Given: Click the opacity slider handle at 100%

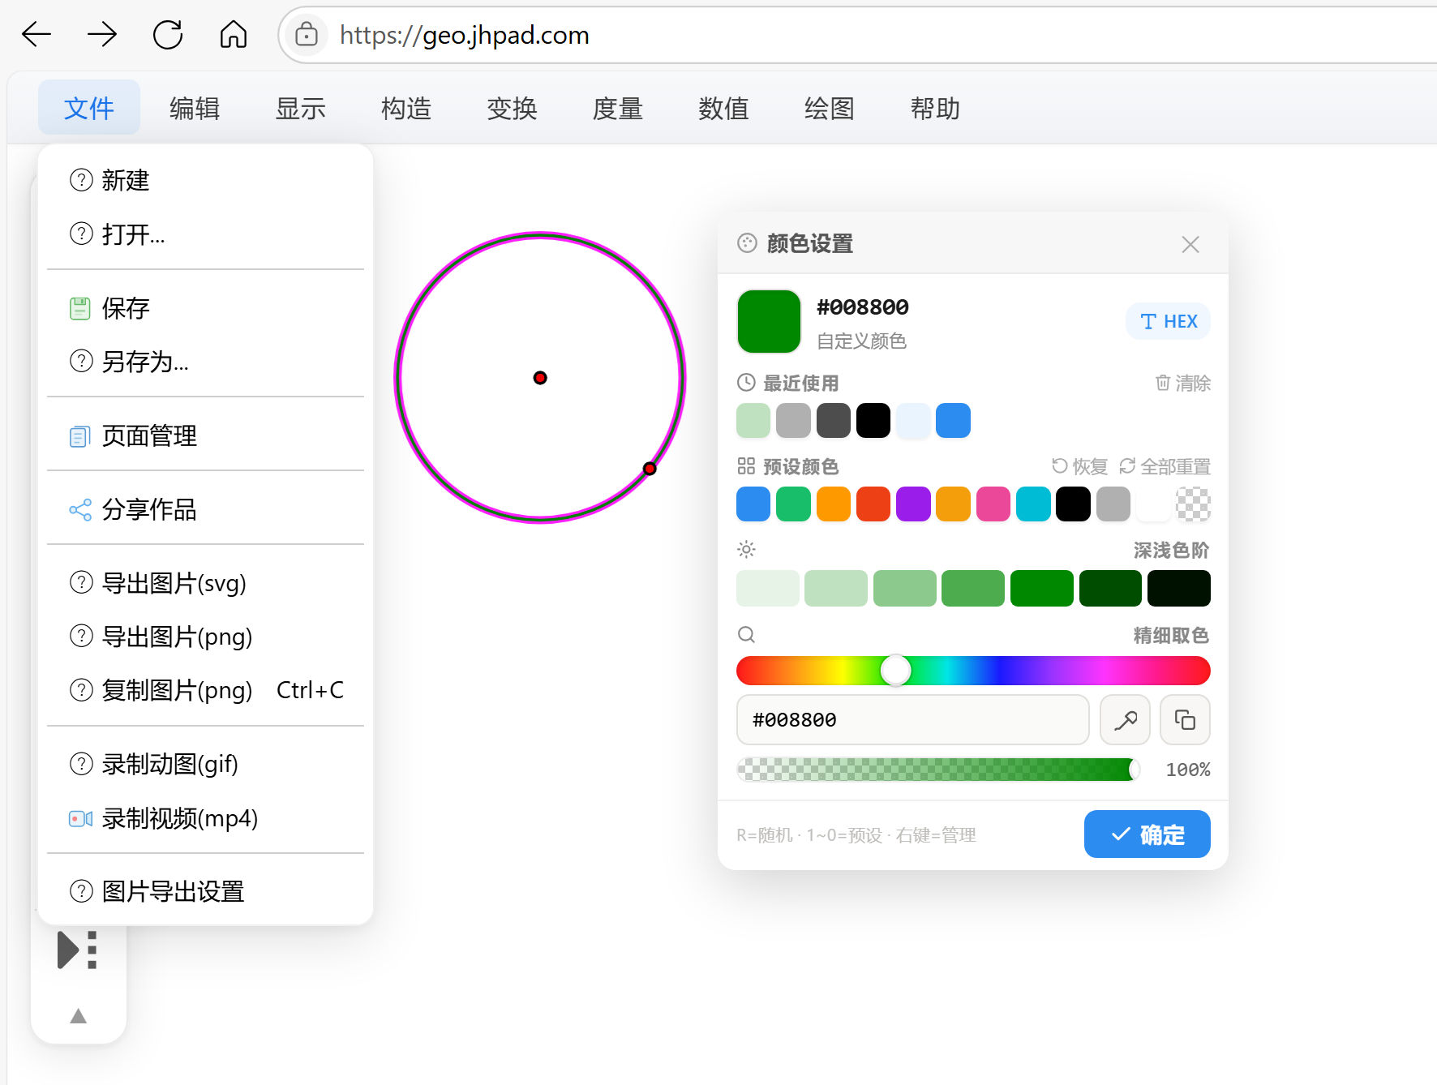Looking at the screenshot, I should [x=1134, y=770].
